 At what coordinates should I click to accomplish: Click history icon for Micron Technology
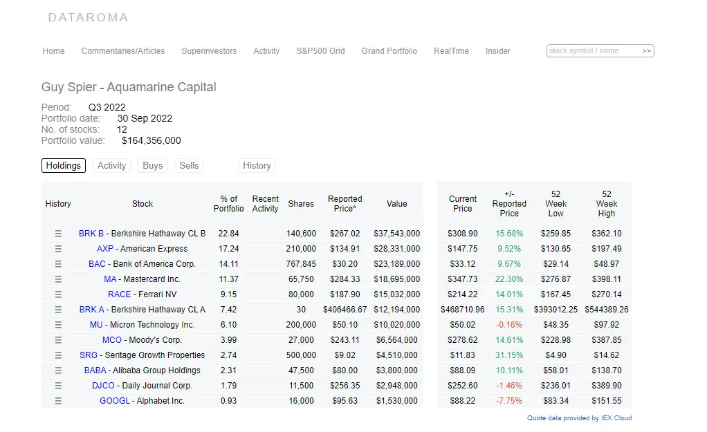(58, 325)
